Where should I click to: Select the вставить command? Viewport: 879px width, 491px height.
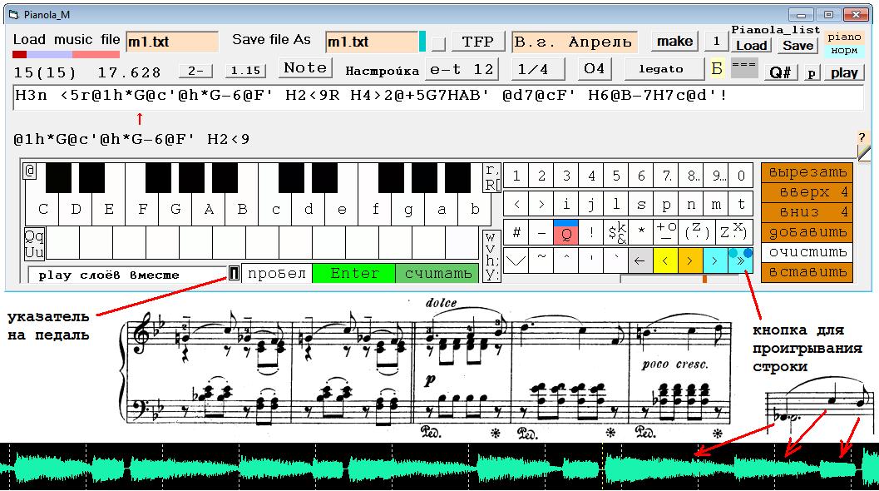pyautogui.click(x=807, y=272)
